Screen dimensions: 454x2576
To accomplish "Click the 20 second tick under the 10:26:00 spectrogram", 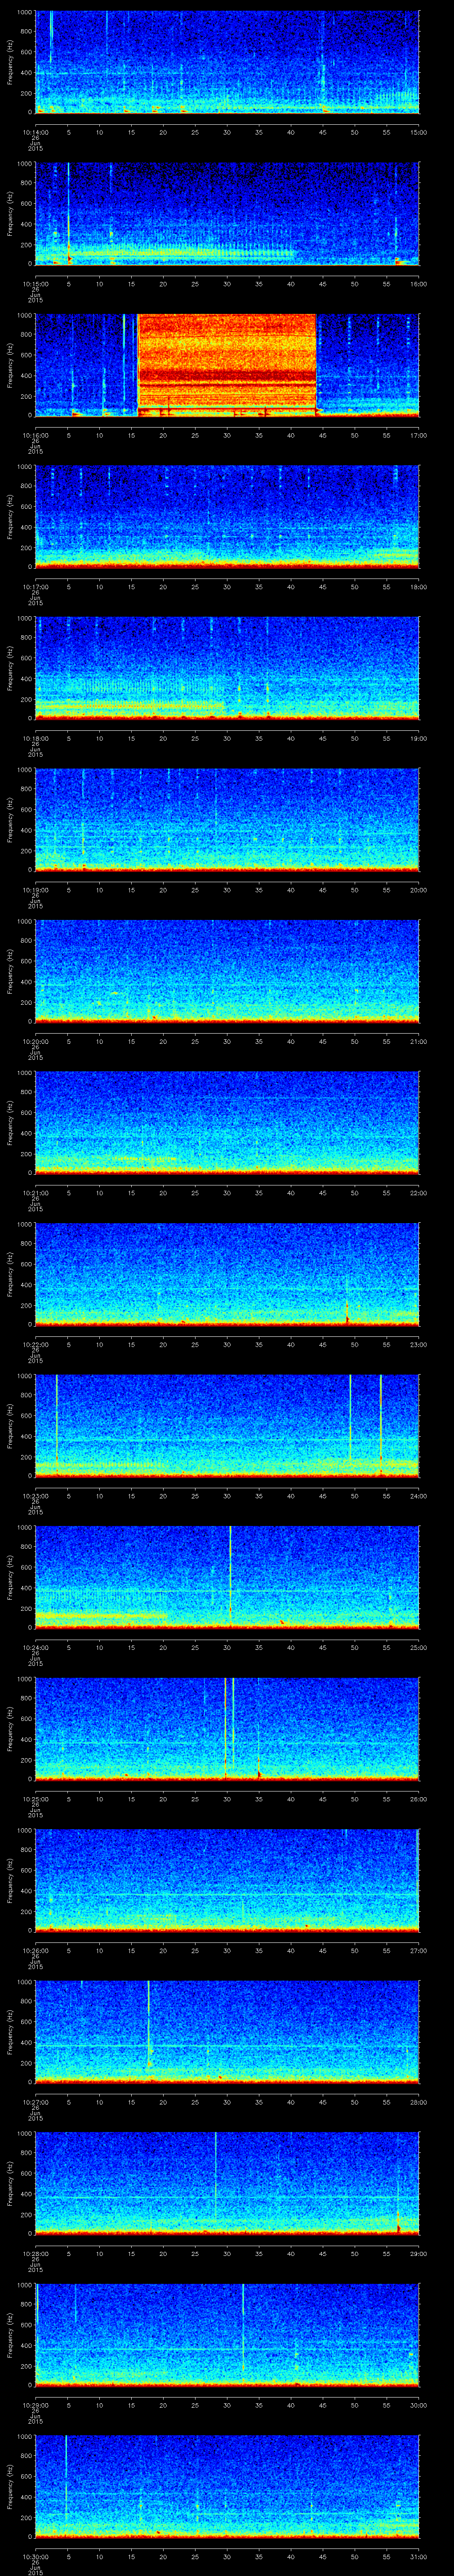I will 163,1950.
